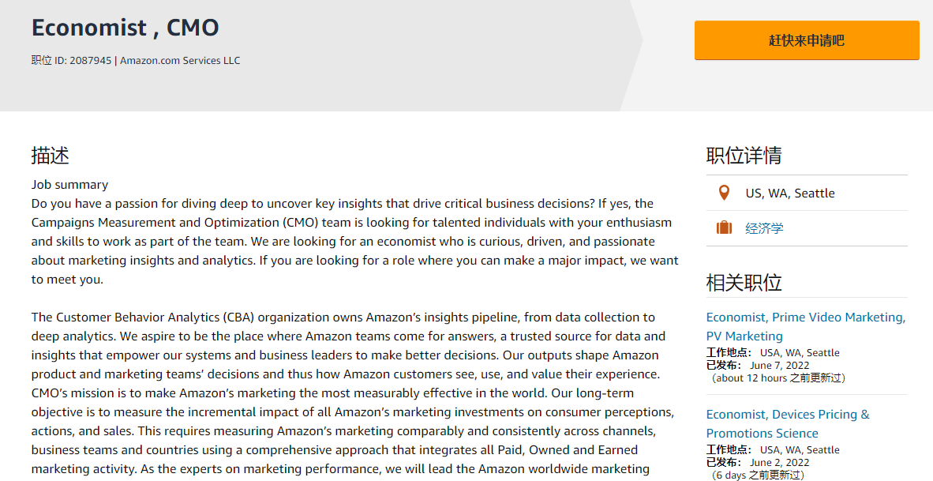This screenshot has width=933, height=481.
Task: Click the 描述 section heading
Action: (51, 156)
